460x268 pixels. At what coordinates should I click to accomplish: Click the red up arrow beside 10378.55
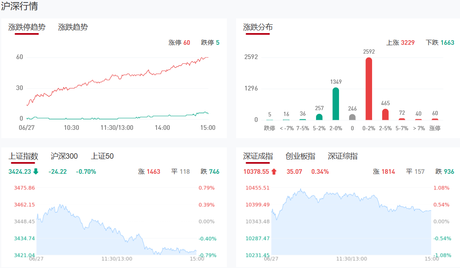274,171
